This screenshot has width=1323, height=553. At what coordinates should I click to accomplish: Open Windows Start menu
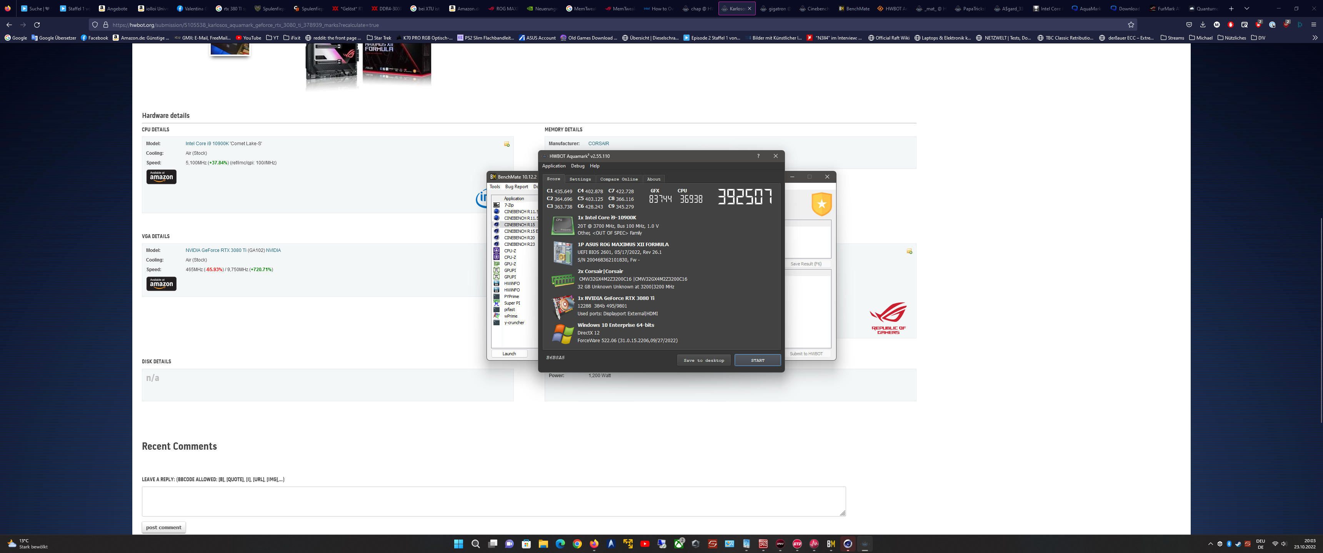click(458, 544)
